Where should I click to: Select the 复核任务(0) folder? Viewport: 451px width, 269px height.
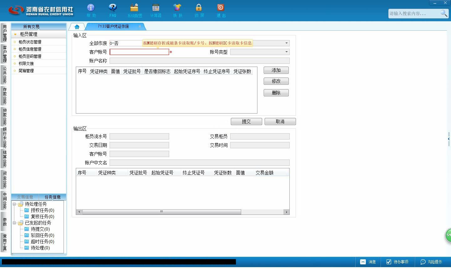(39, 217)
